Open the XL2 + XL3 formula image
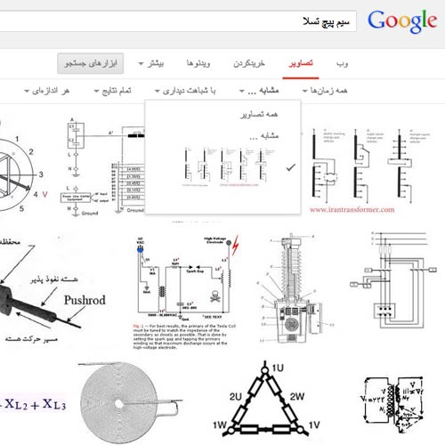Viewport: 445px width, 445px height. (33, 404)
